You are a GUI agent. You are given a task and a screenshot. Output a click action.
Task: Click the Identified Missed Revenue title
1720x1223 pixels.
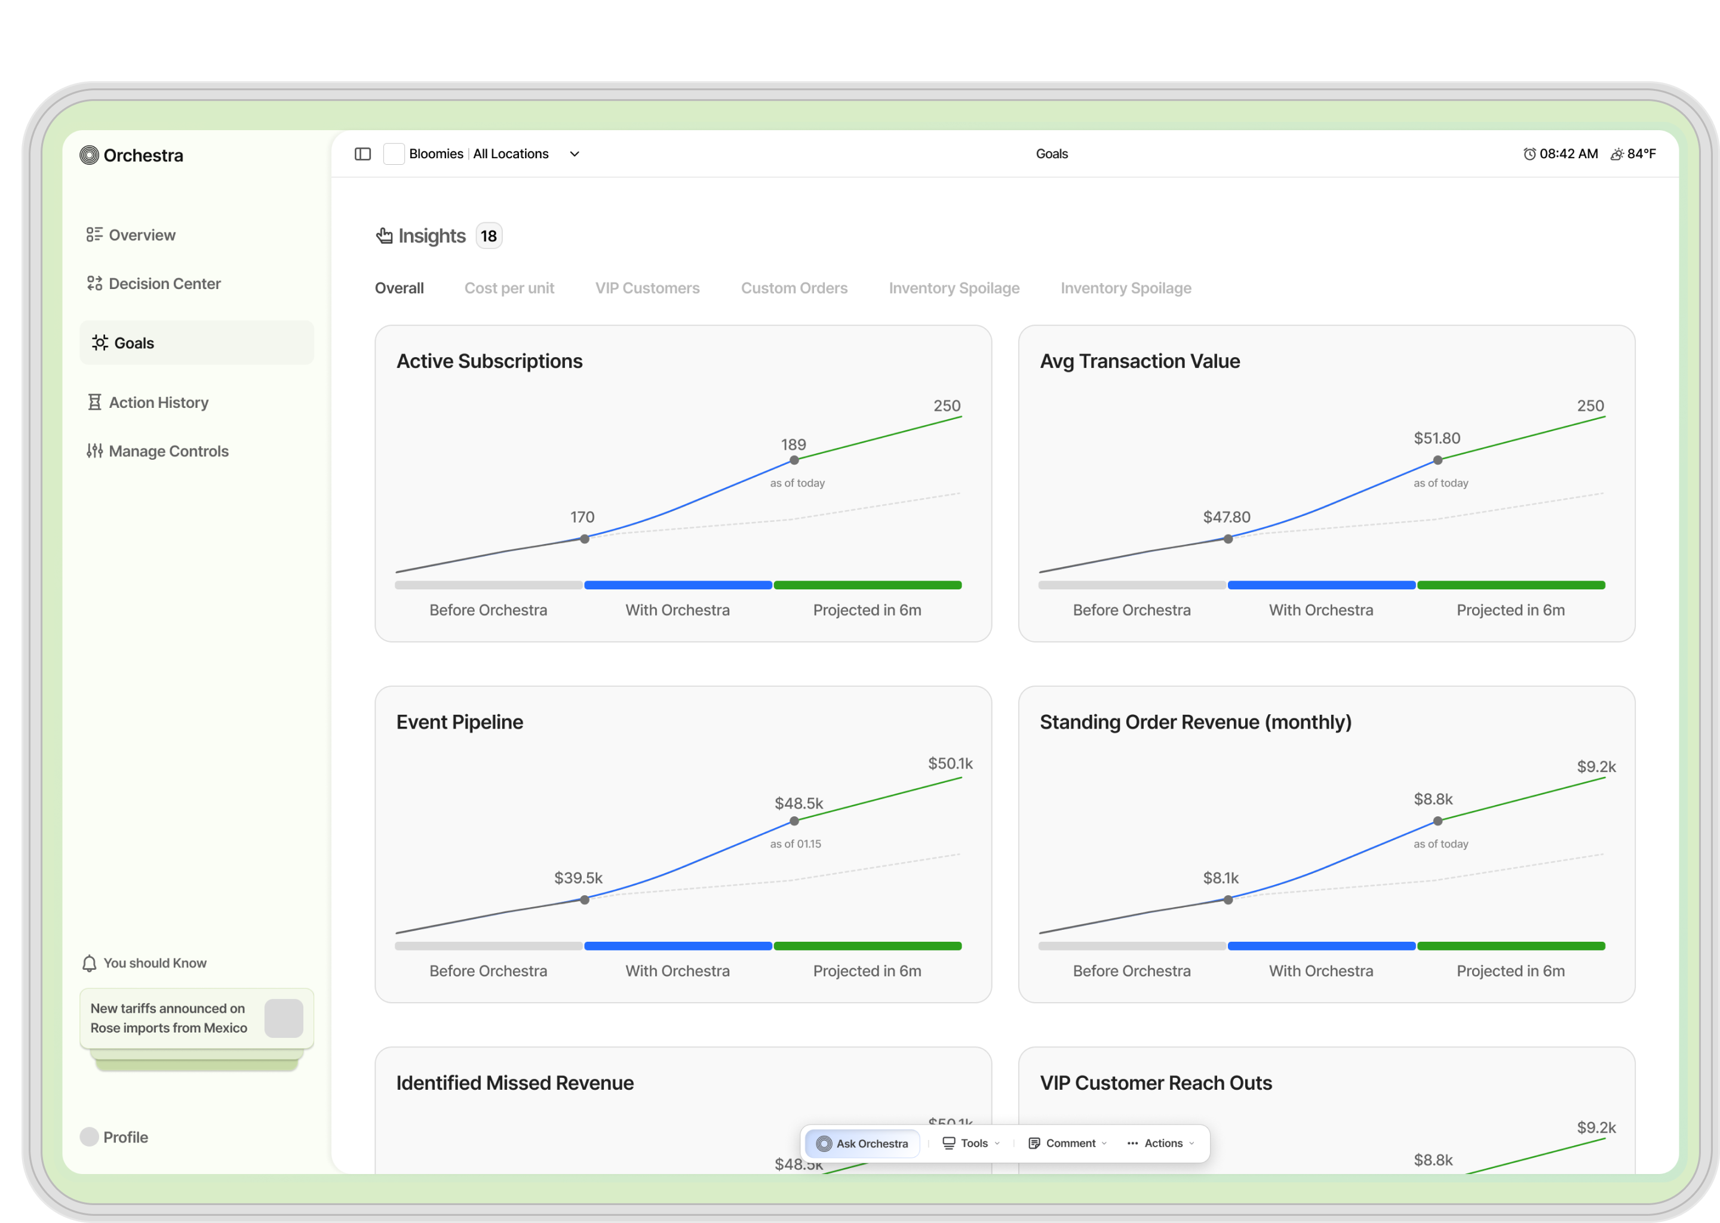point(515,1082)
